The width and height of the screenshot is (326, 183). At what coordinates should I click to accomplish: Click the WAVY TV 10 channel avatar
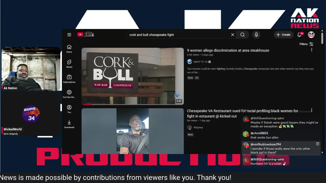pos(189,62)
